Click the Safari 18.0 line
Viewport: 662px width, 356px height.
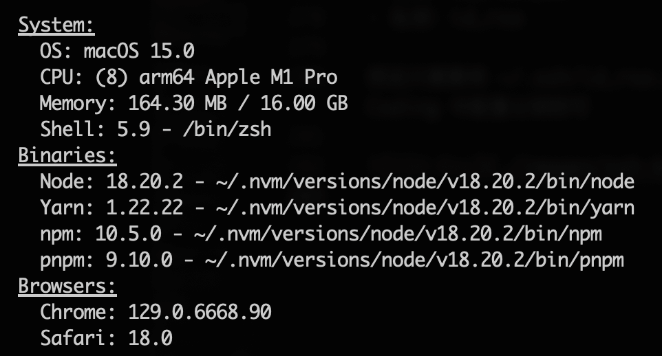click(106, 338)
